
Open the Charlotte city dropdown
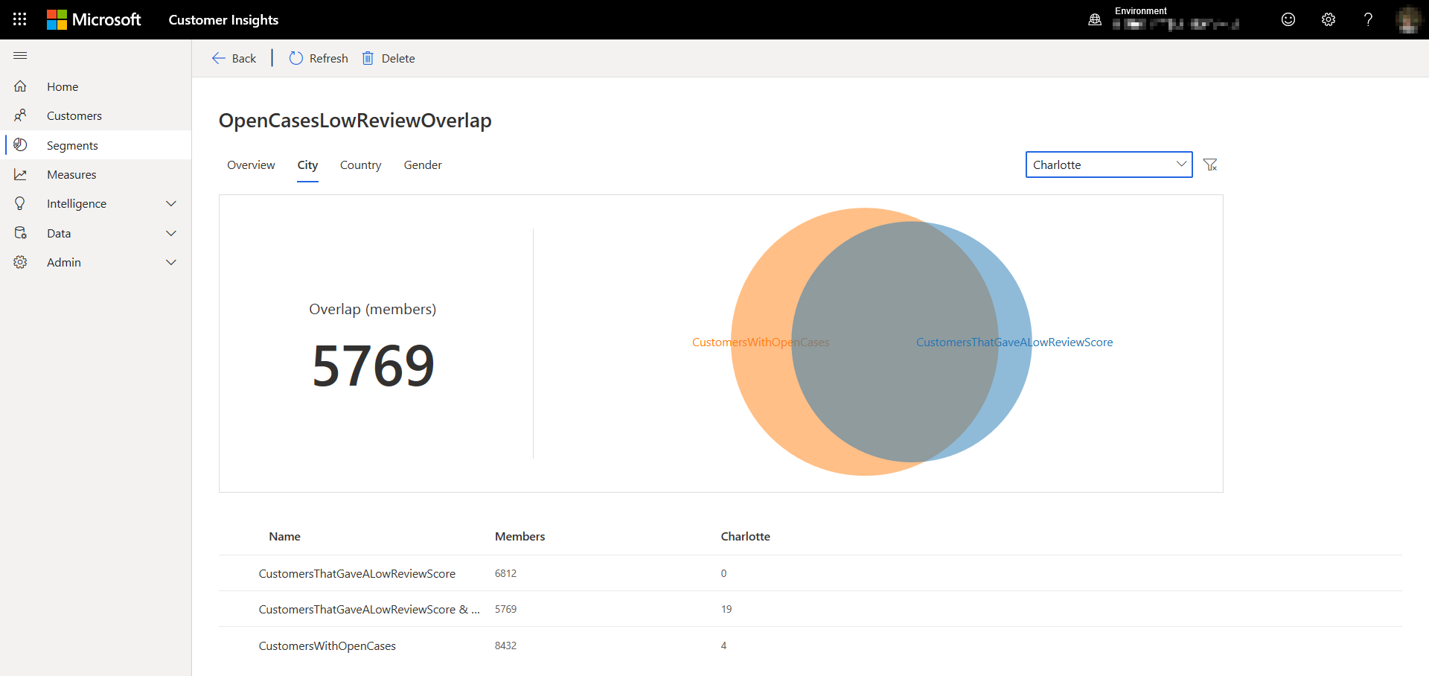coord(1109,165)
